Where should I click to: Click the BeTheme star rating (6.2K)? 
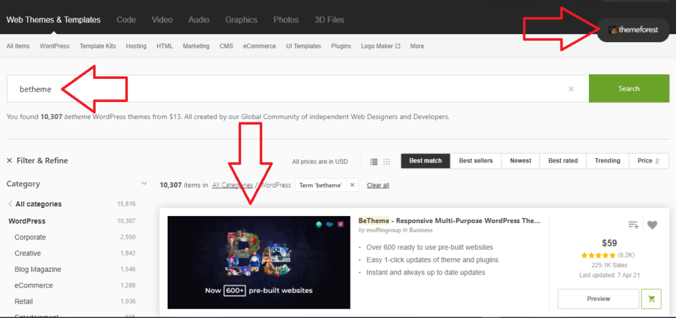[x=609, y=255]
